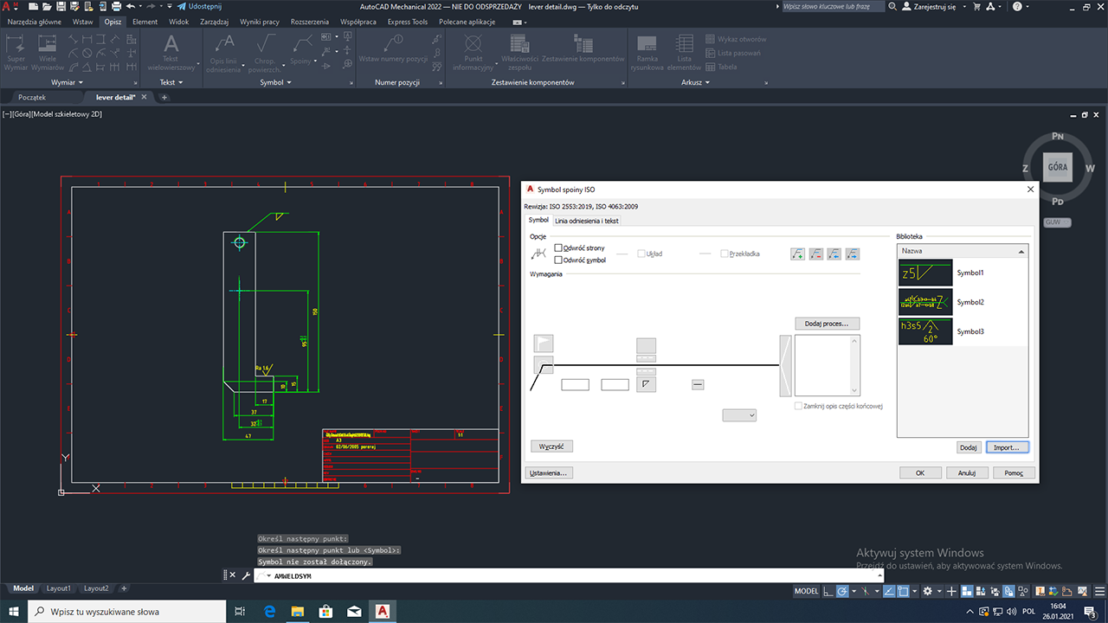Click the Import... button

point(1007,447)
